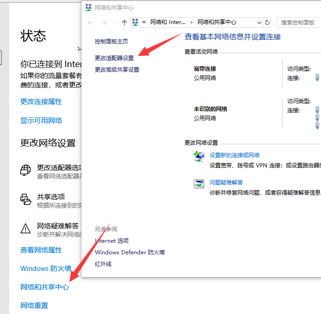
Task: Click the 共享选项 sharing icon
Action: point(25,199)
